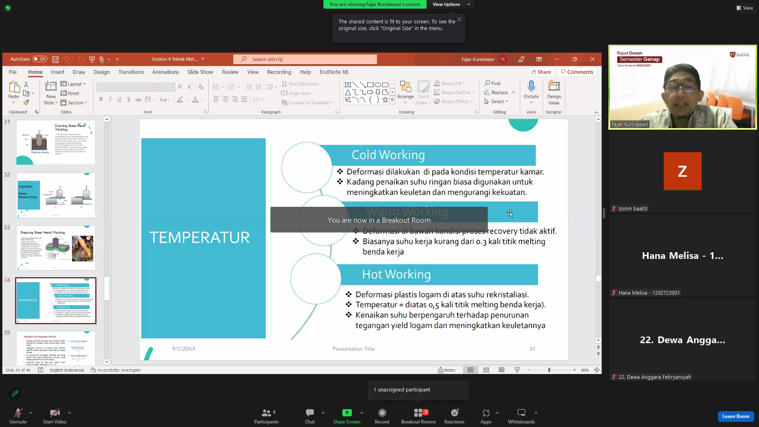The image size is (759, 427).
Task: Align text to center
Action: click(225, 99)
